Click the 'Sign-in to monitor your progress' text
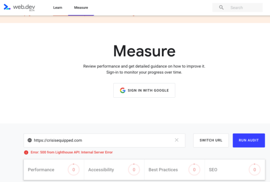The width and height of the screenshot is (270, 182). (144, 72)
